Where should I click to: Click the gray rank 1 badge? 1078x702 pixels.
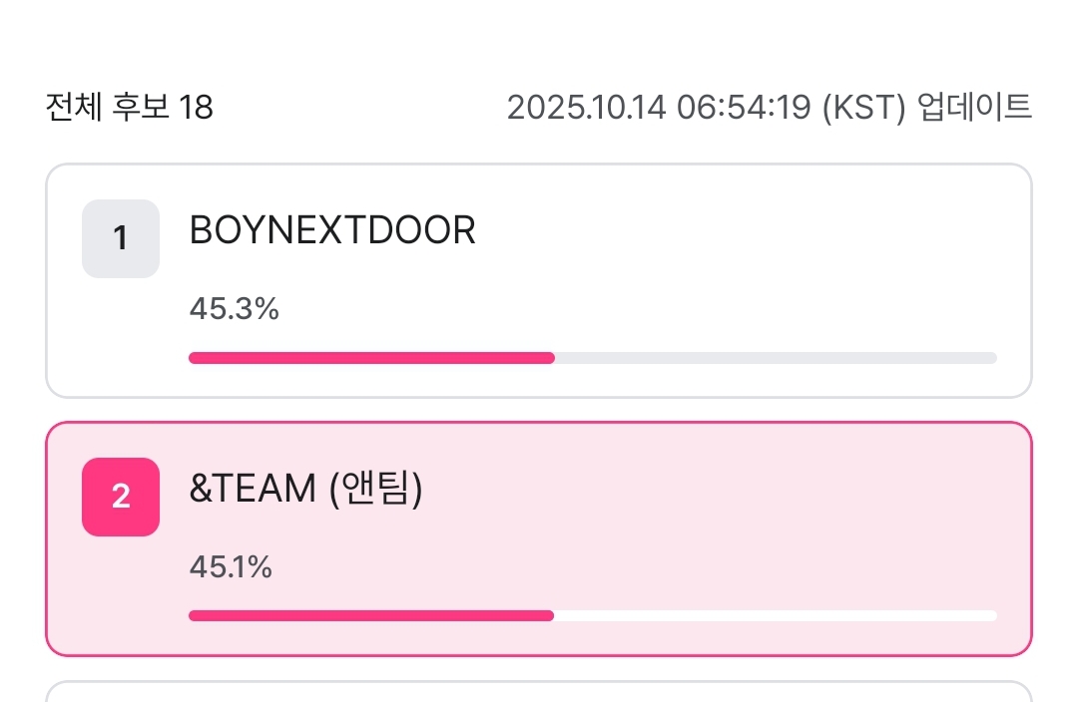pos(121,238)
